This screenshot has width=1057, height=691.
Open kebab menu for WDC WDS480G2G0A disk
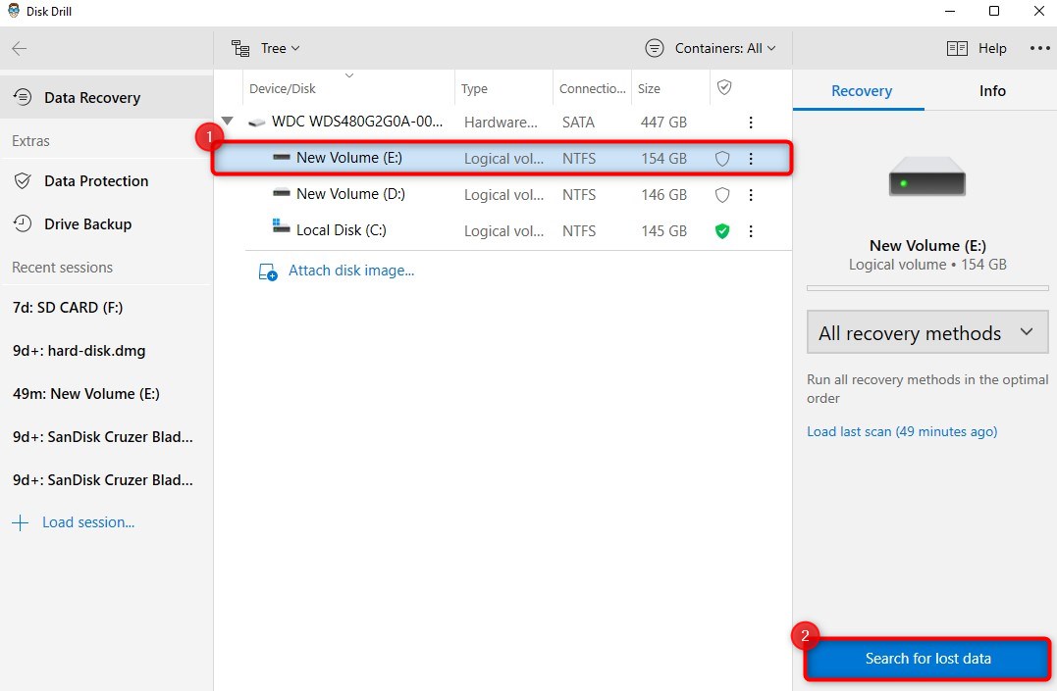750,123
